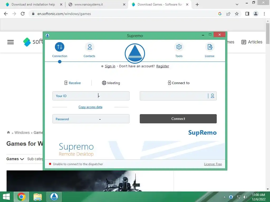Open contact picker icon in Connect to field

click(213, 96)
